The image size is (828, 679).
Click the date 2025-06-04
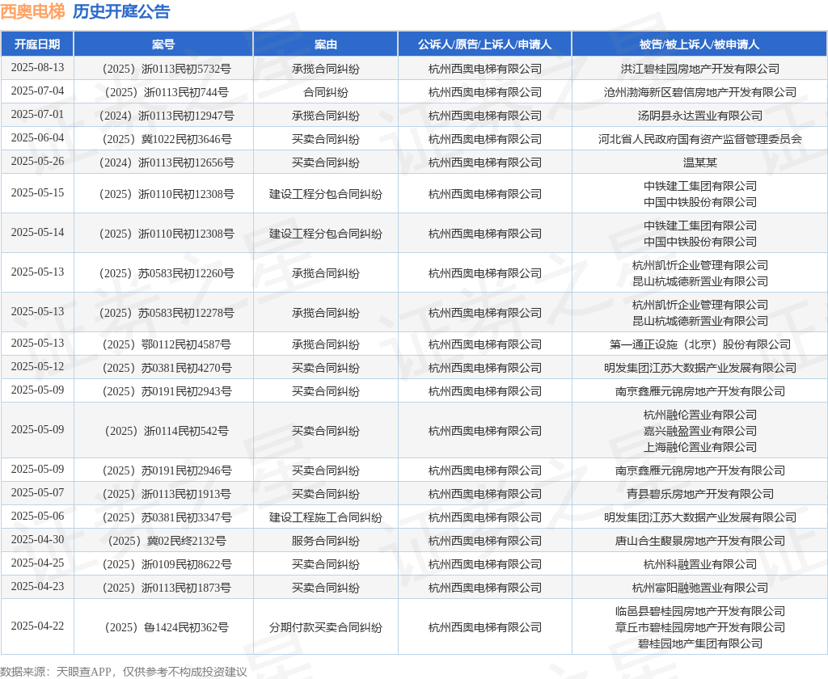37,137
